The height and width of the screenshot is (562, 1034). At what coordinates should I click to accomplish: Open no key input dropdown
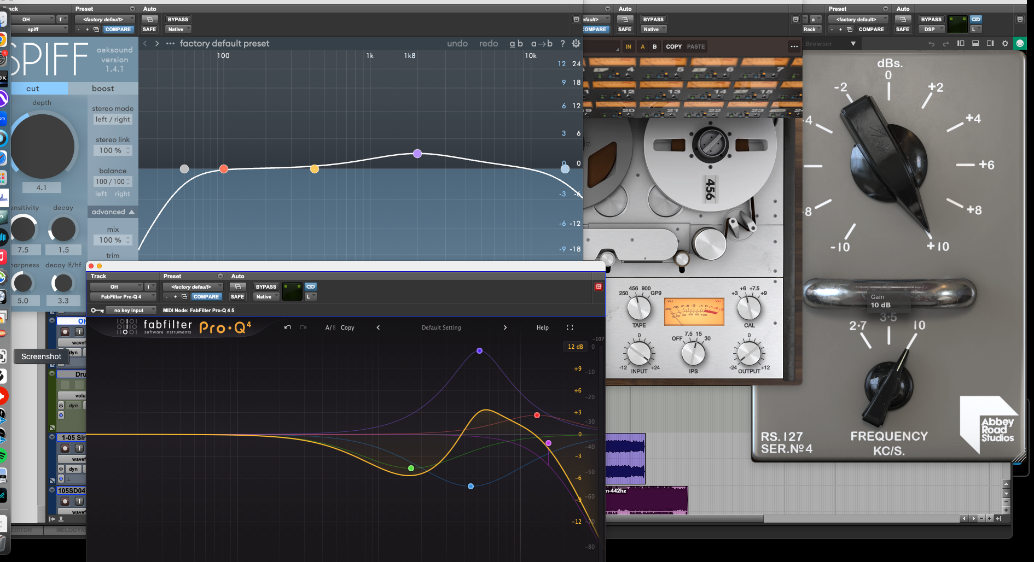coord(131,311)
